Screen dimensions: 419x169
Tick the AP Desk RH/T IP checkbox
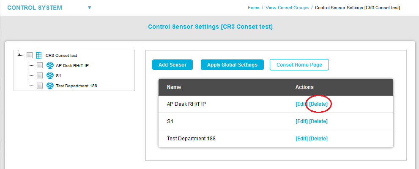click(x=40, y=65)
